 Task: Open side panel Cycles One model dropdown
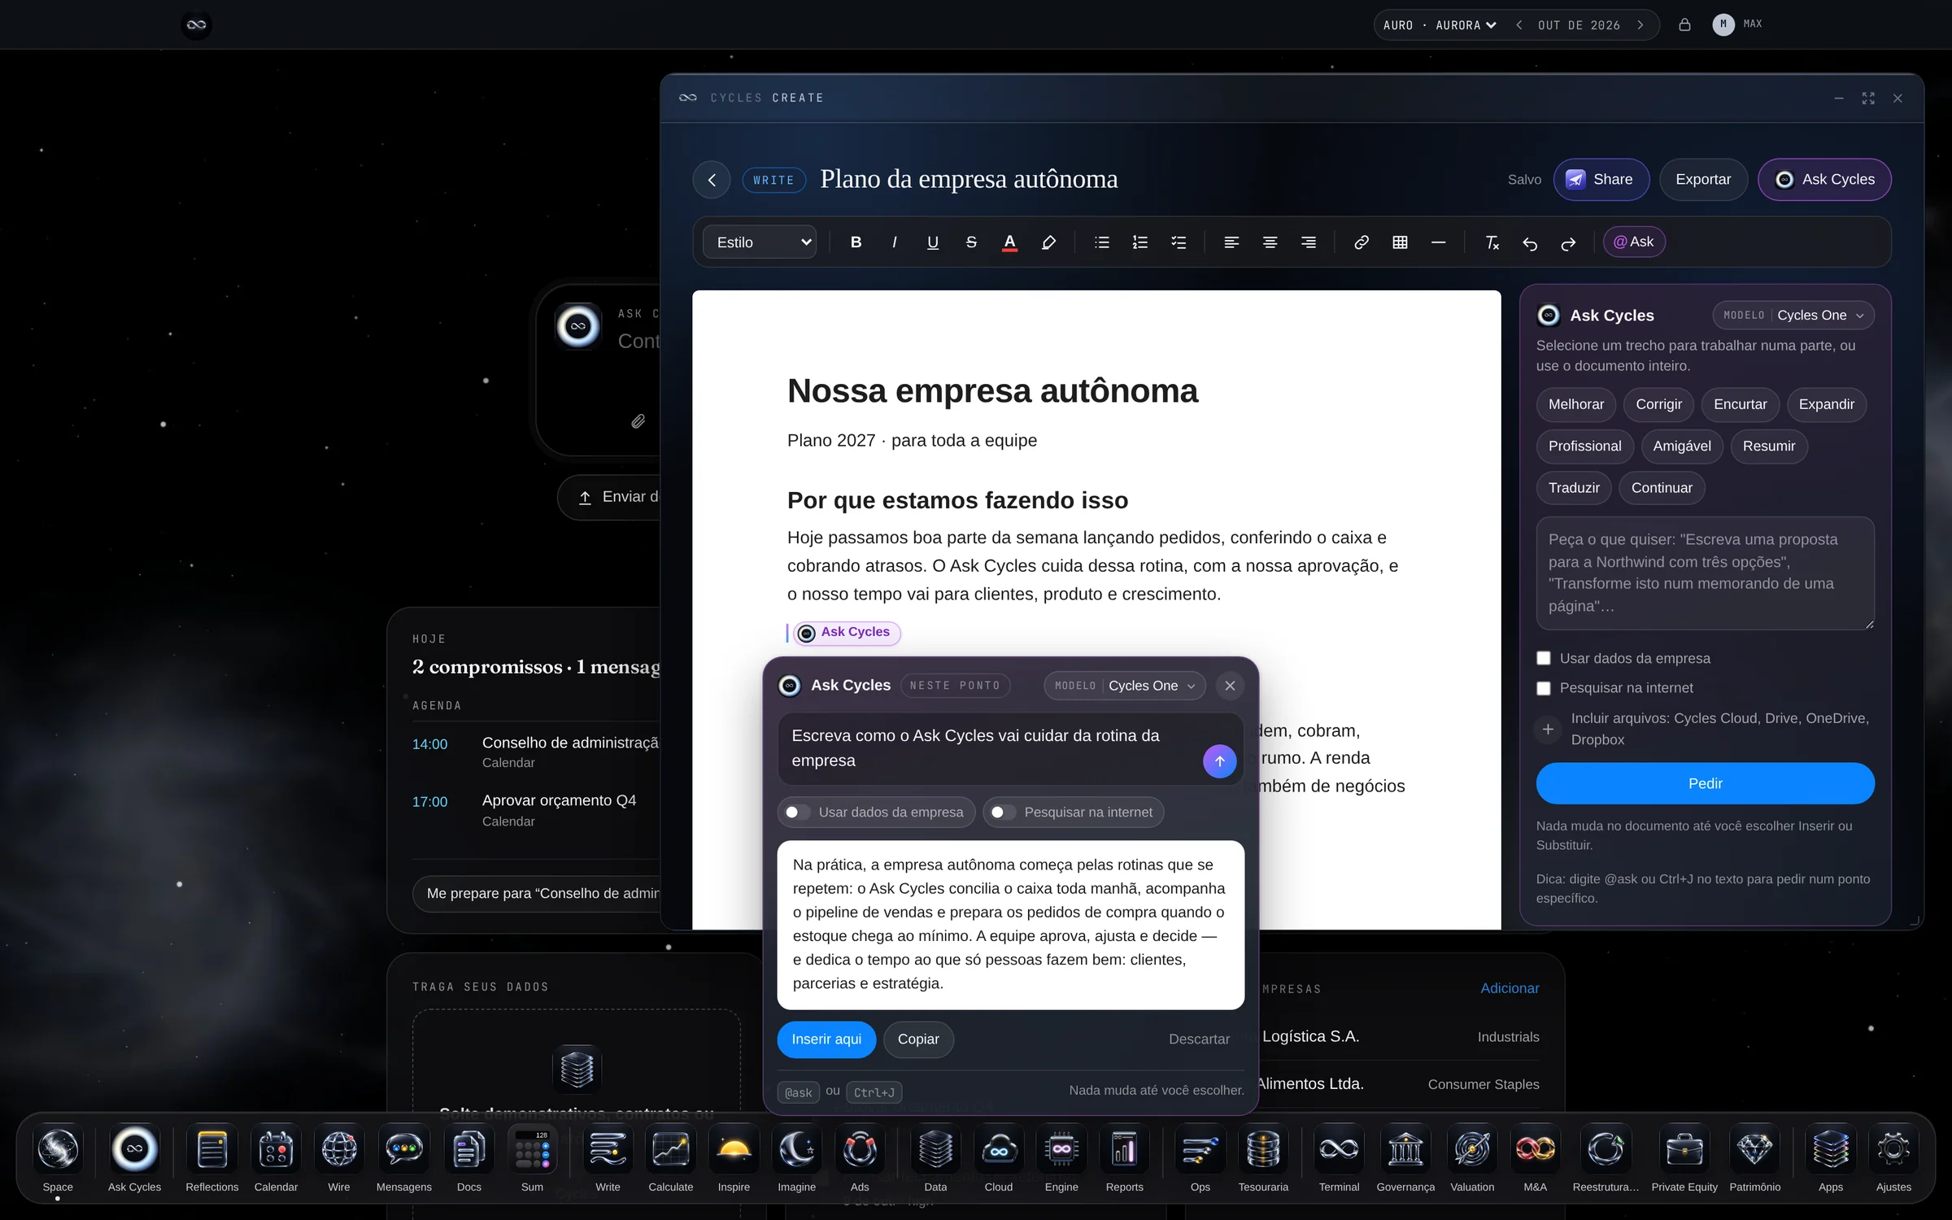[x=1793, y=316]
